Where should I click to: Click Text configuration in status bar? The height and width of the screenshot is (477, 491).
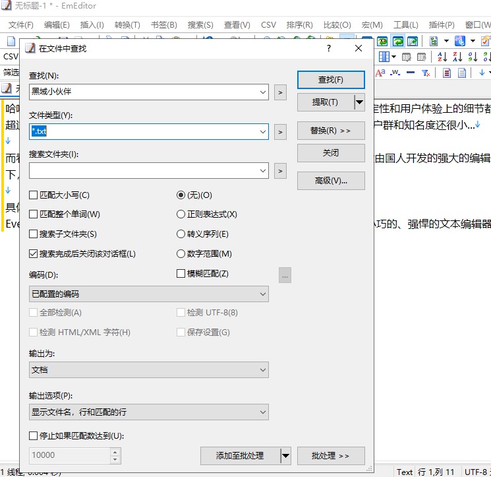point(405,472)
